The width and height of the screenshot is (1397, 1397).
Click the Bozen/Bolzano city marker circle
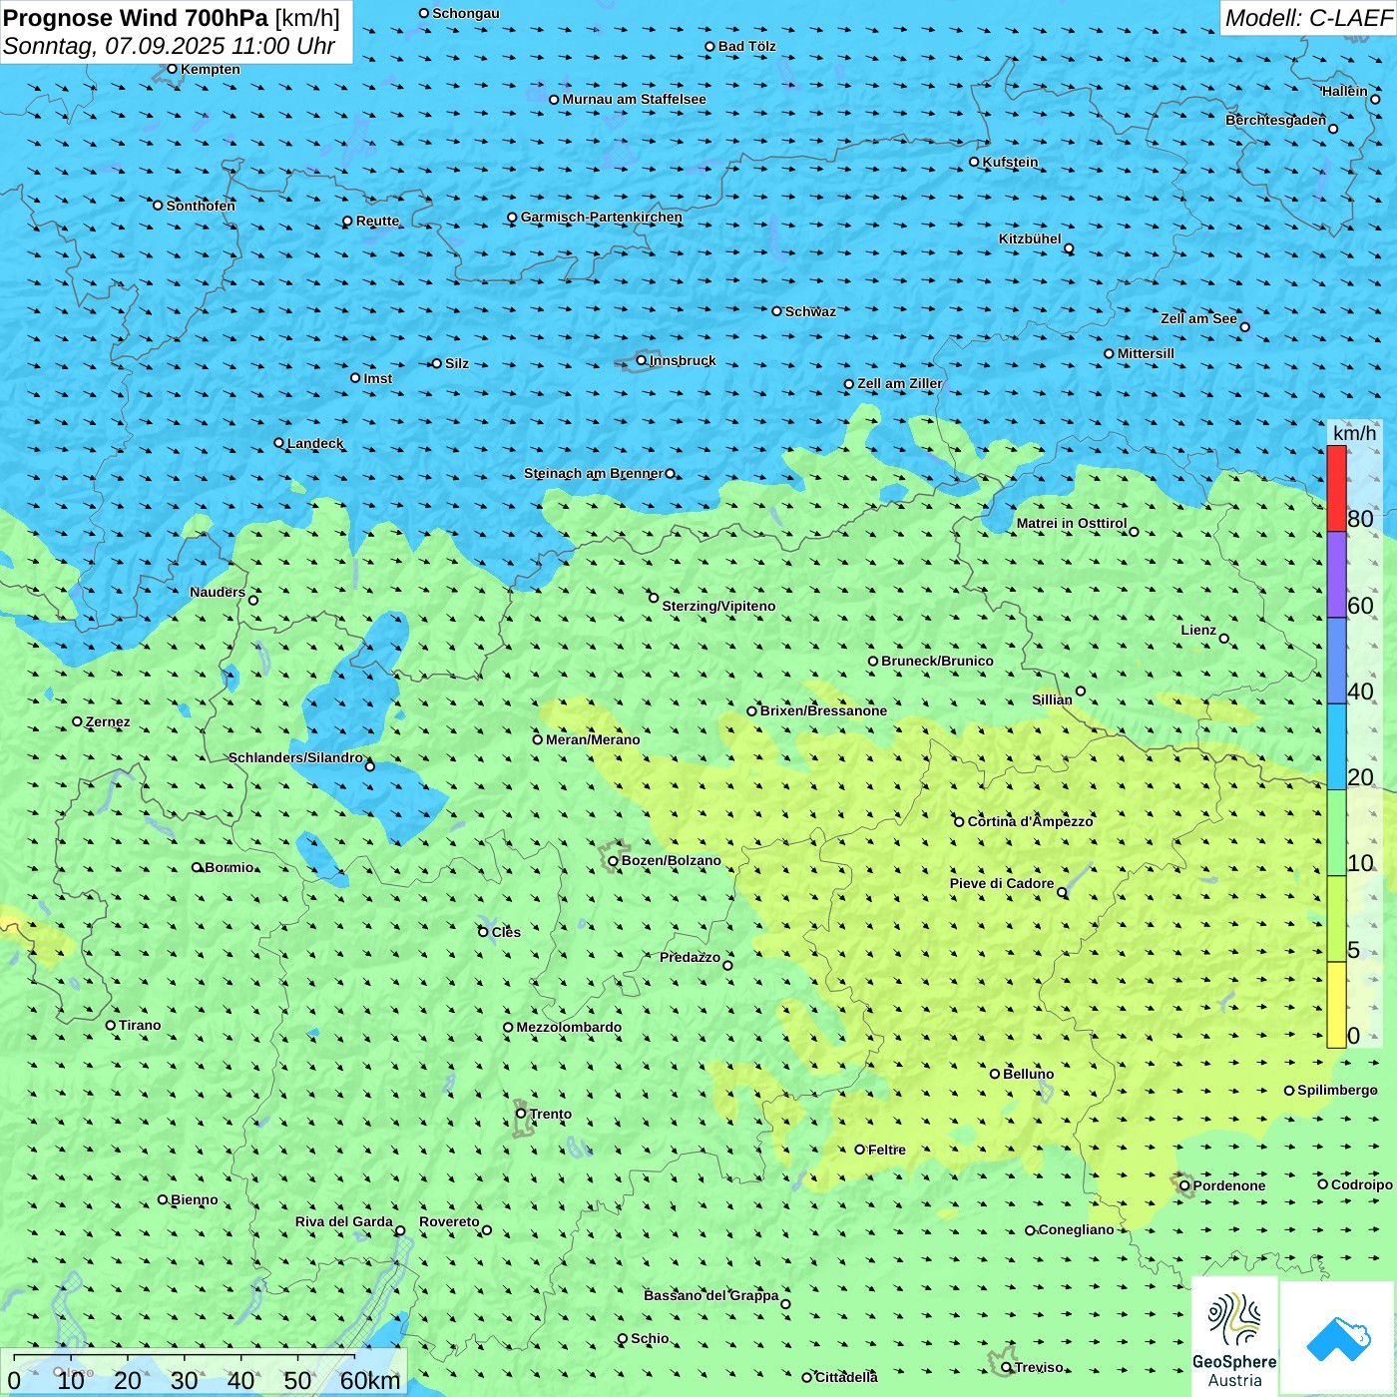tap(613, 861)
